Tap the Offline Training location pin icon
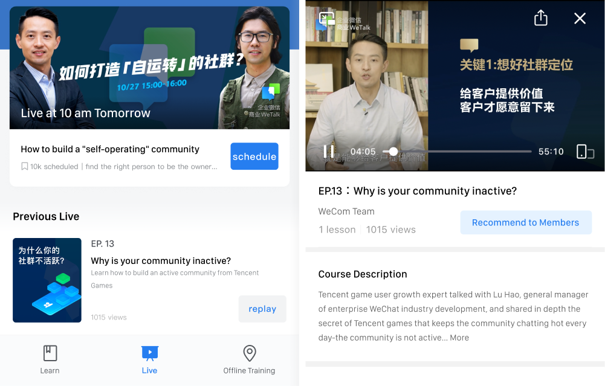 [x=250, y=353]
